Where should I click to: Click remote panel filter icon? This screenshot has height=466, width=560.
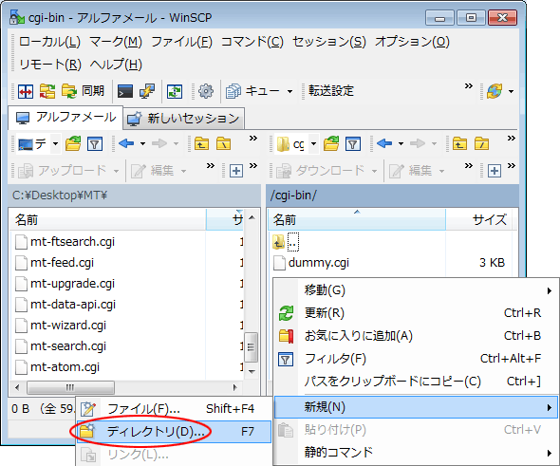(353, 144)
